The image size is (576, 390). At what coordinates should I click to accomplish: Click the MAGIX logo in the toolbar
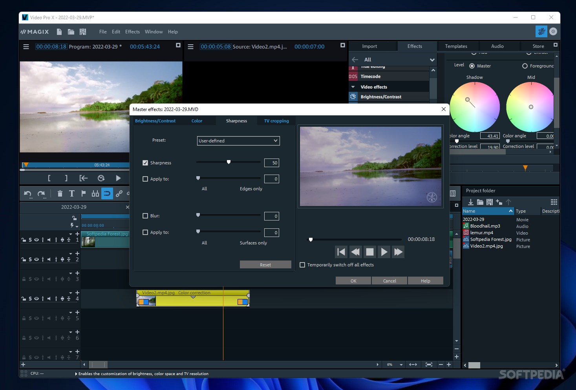[34, 31]
